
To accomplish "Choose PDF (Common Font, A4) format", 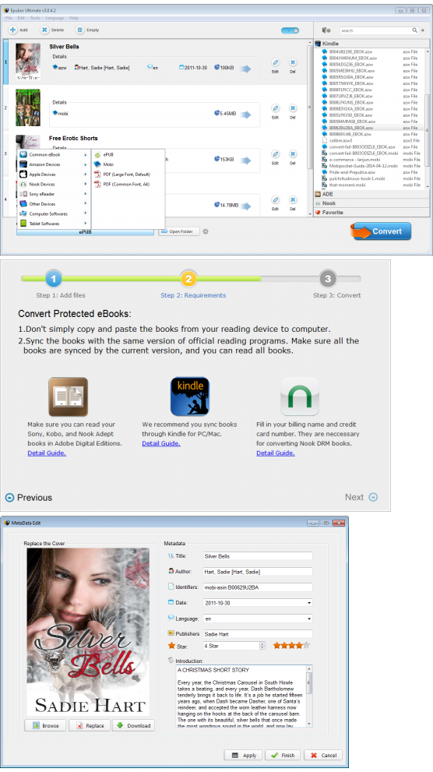I will (128, 184).
